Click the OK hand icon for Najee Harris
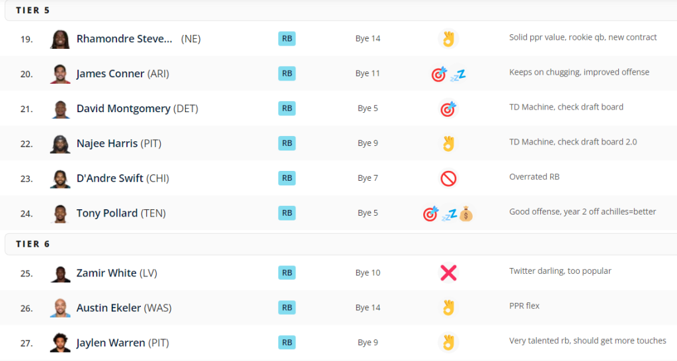Image resolution: width=677 pixels, height=361 pixels. click(x=448, y=143)
